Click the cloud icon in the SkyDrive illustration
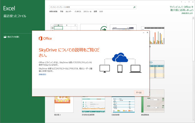Viewport: 195px width, 123px height. (120, 57)
